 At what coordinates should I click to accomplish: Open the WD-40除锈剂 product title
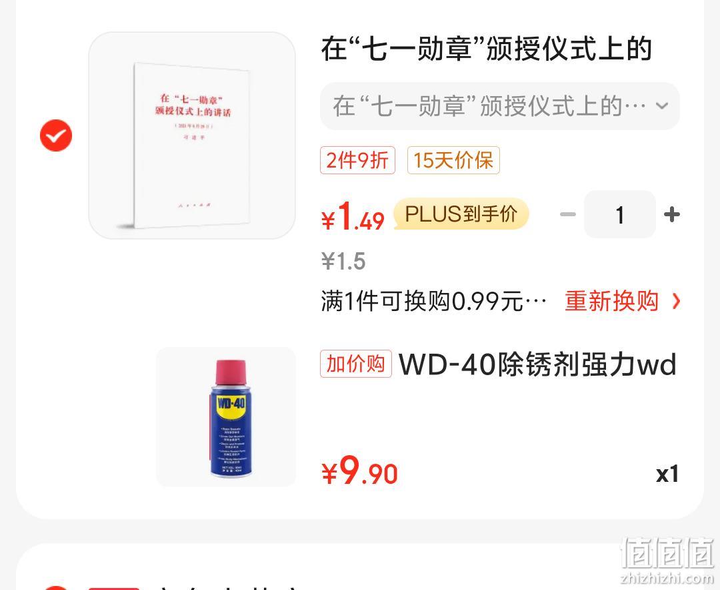point(538,364)
